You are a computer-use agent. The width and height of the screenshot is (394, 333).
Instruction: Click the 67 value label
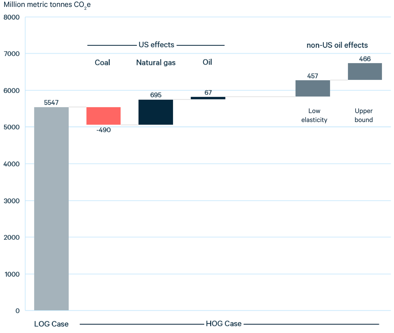208,92
